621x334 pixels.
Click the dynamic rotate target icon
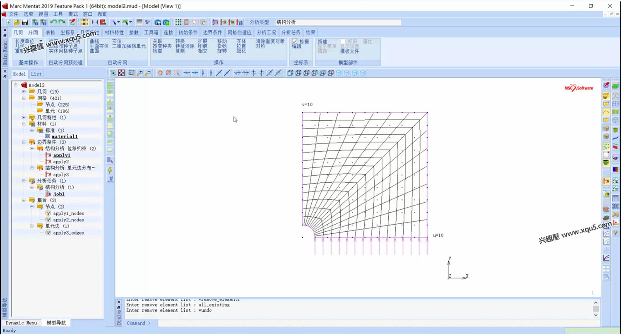168,73
